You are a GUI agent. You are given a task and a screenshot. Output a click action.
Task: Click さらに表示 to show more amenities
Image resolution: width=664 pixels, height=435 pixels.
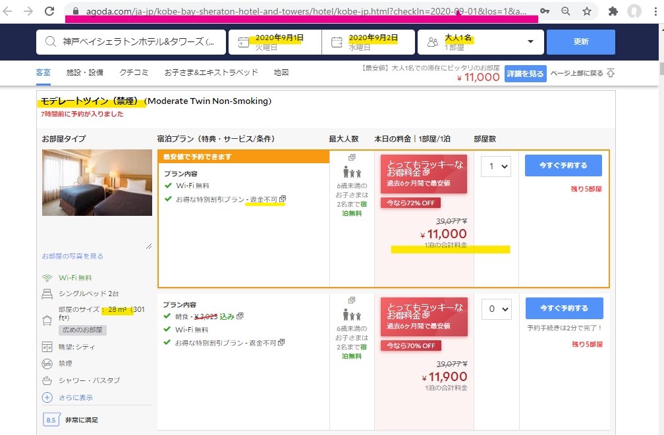76,397
